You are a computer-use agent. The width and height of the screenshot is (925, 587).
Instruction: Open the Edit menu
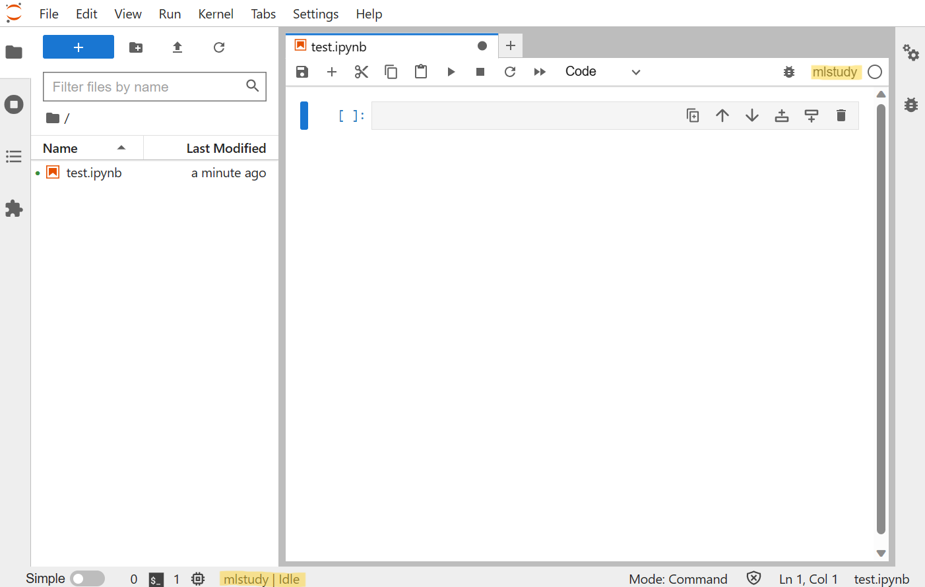pos(86,14)
